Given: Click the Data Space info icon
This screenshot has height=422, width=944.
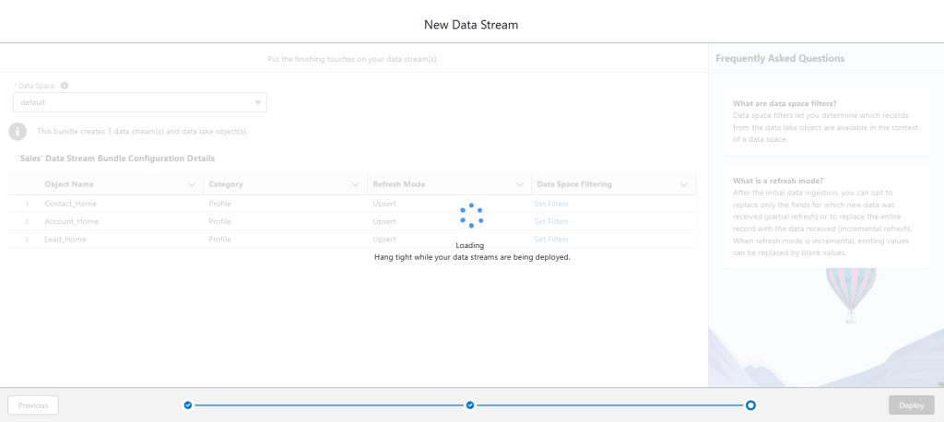Looking at the screenshot, I should (65, 86).
